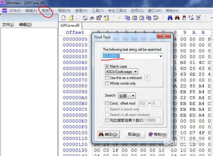Click the blue binoculars Find Text icon
This screenshot has width=213, height=156.
[x=170, y=18]
